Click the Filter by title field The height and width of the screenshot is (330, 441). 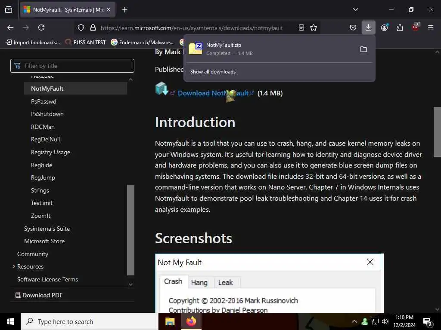tap(72, 66)
